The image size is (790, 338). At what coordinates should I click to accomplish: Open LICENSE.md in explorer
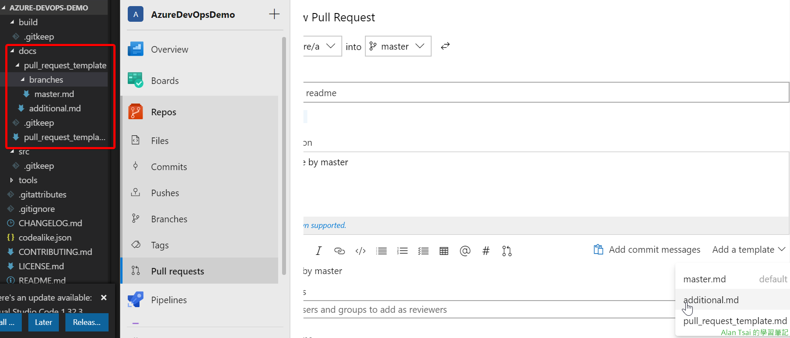(x=41, y=266)
